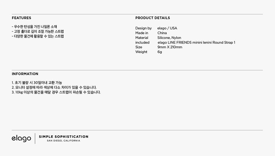275x156 pixels.
Task: Click the Made in label
Action: 142,33
